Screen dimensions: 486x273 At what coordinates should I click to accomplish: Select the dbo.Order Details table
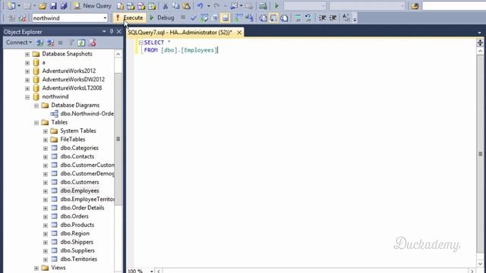tap(82, 208)
